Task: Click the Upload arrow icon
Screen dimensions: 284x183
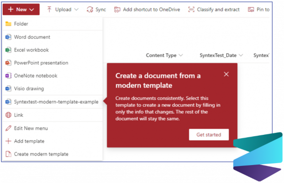Action: click(49, 9)
